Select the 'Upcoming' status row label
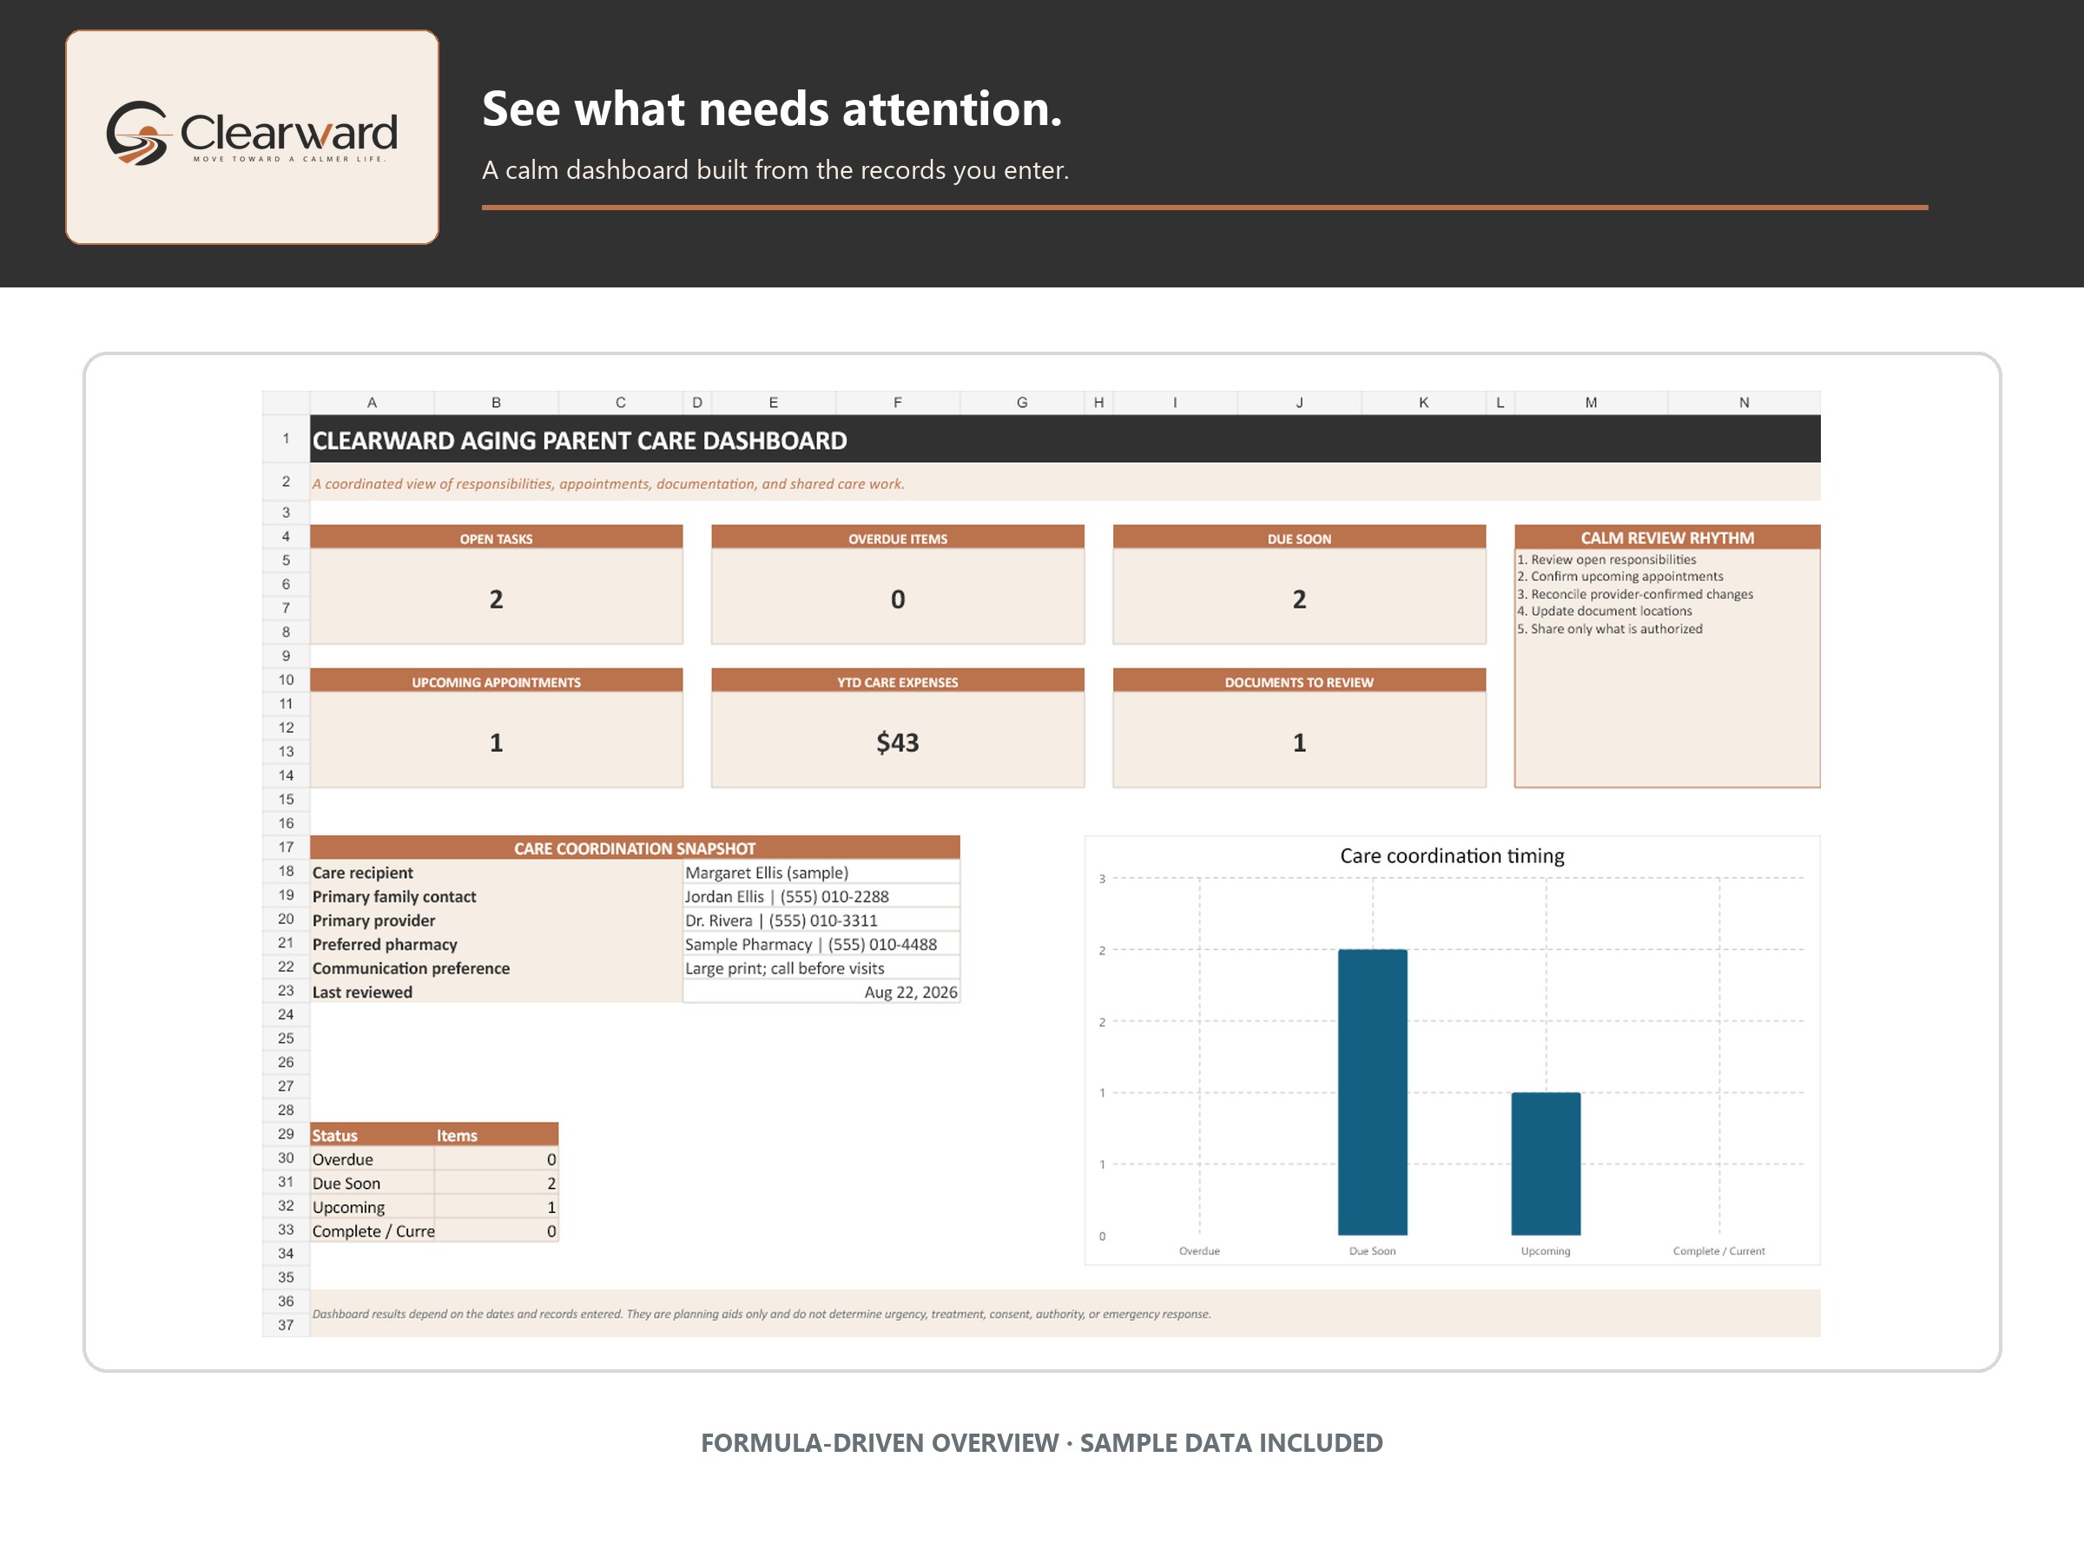2084x1563 pixels. (x=373, y=1207)
